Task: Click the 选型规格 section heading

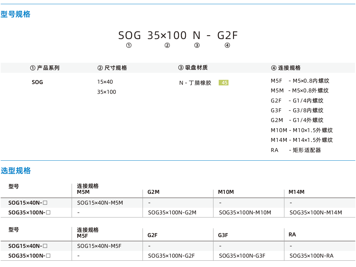Action: pyautogui.click(x=16, y=170)
